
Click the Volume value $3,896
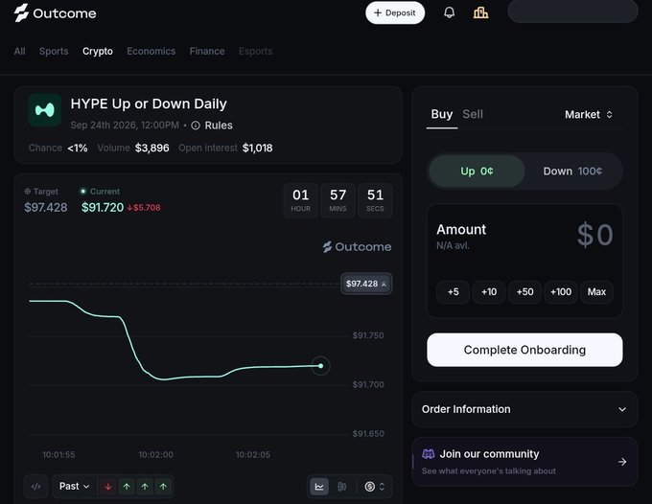152,148
